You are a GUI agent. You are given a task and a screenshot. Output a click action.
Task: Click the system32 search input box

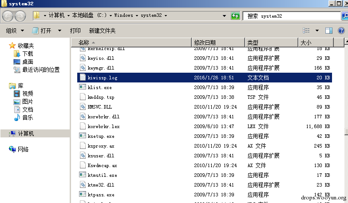292,16
